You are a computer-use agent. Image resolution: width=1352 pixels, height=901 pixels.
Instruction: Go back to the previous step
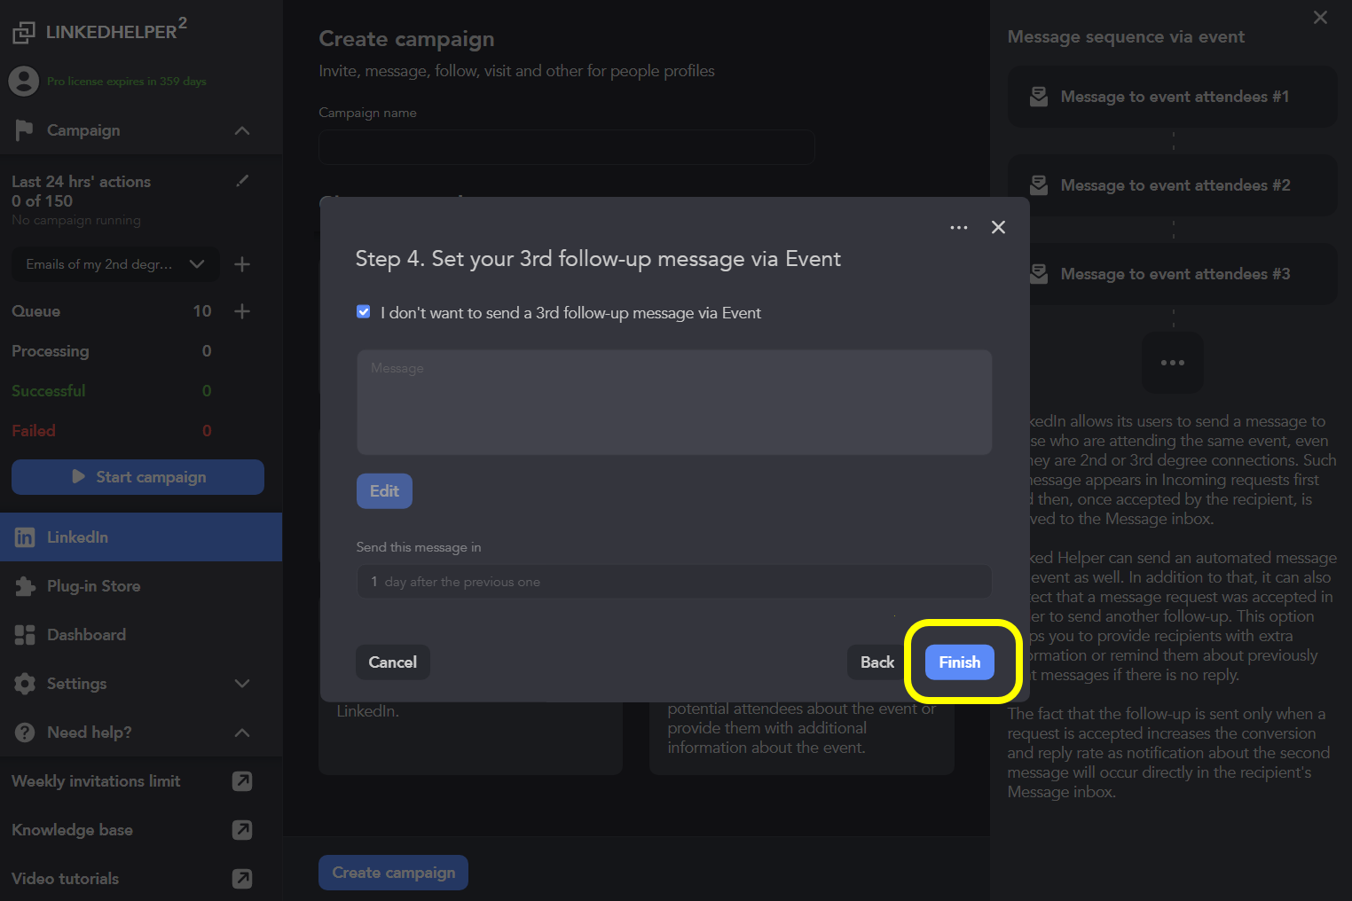click(876, 662)
